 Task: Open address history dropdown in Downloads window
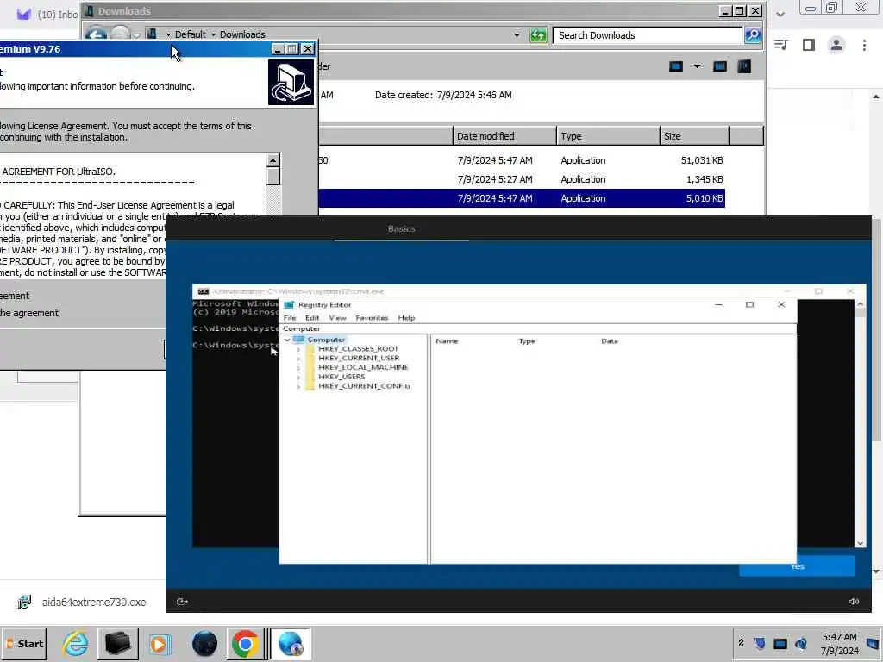tap(517, 34)
